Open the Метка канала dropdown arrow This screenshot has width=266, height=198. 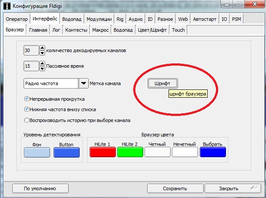[x=84, y=83]
